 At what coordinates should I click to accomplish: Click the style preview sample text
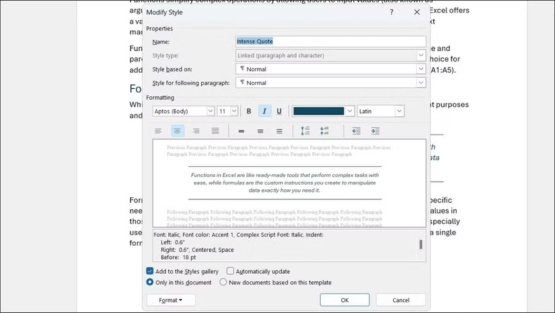pos(285,182)
